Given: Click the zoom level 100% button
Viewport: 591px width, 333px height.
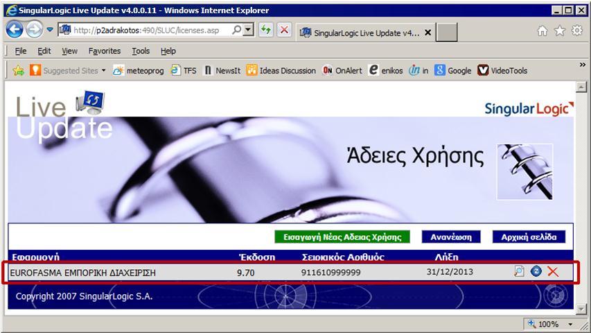Looking at the screenshot, I should coord(543,324).
